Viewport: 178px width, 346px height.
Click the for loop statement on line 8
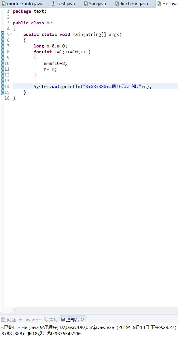(x=62, y=52)
